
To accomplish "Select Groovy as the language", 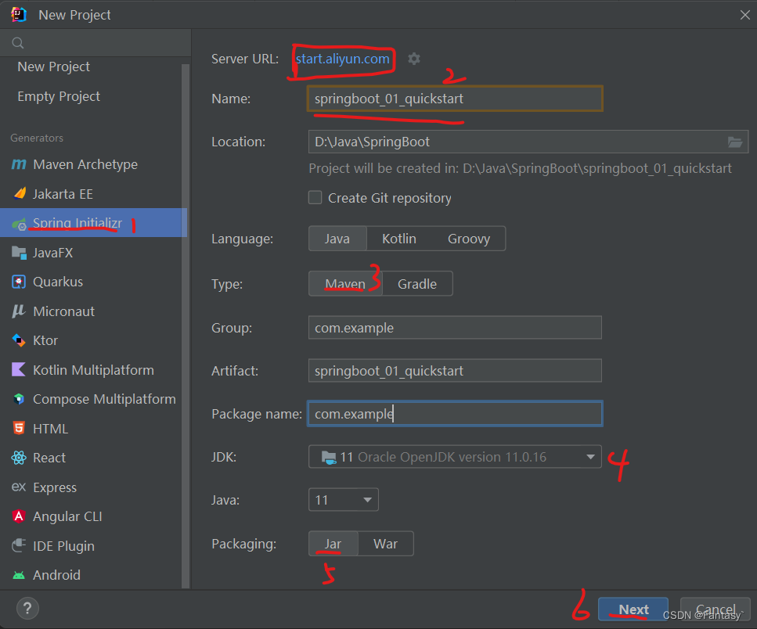I will coord(469,239).
